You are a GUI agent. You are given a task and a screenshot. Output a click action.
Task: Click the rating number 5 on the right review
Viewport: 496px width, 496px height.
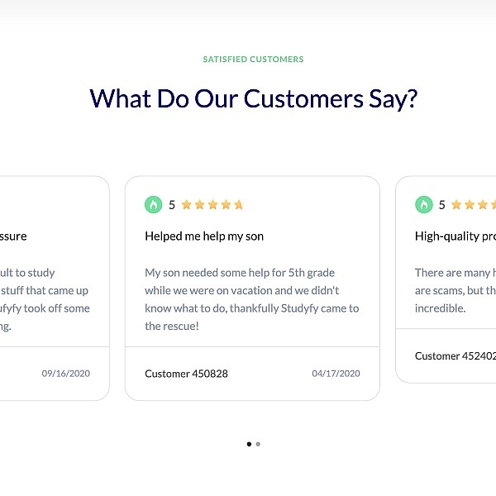point(442,205)
